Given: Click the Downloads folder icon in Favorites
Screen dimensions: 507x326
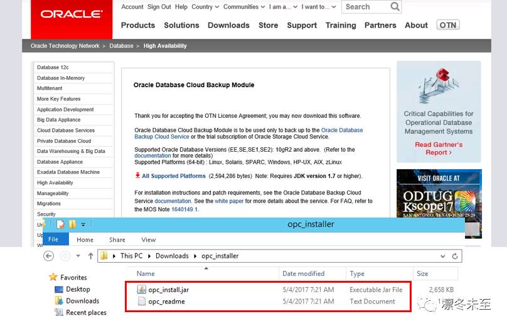Looking at the screenshot, I should click(x=59, y=301).
